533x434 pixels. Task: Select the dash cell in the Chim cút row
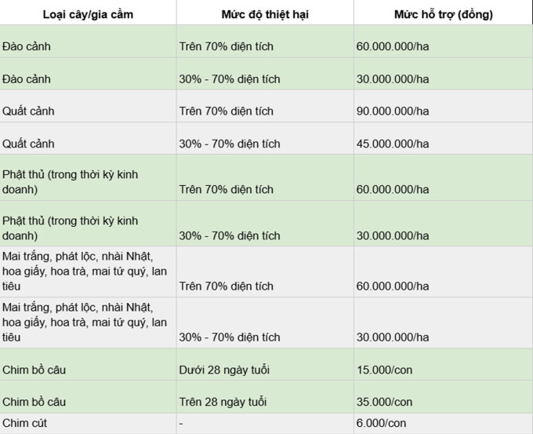pos(181,423)
